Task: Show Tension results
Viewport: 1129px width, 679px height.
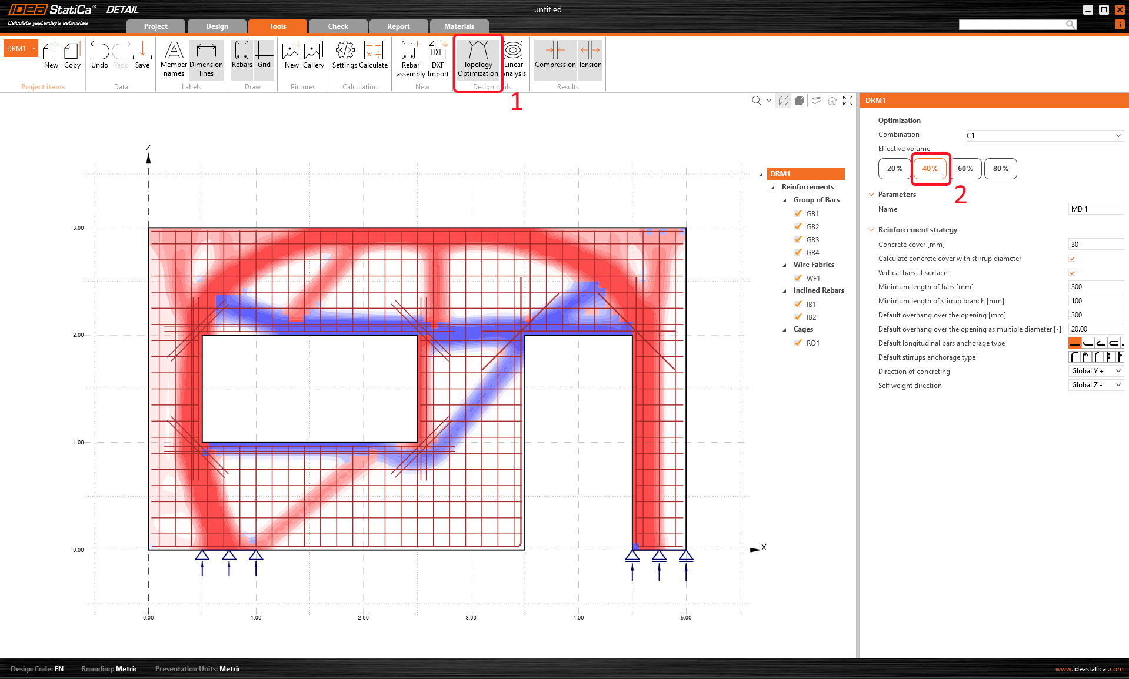Action: click(x=590, y=59)
